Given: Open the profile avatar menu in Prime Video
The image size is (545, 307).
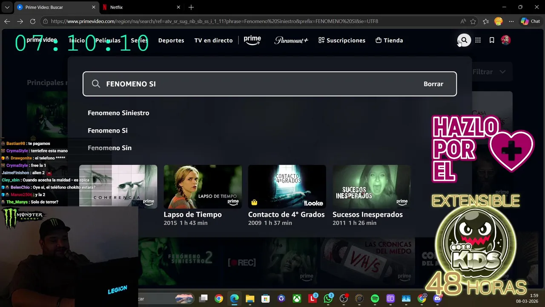Looking at the screenshot, I should [506, 40].
